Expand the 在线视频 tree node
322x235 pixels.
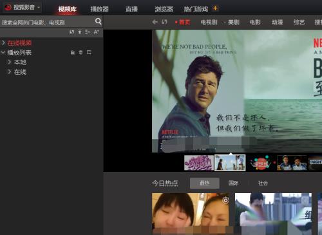3,42
